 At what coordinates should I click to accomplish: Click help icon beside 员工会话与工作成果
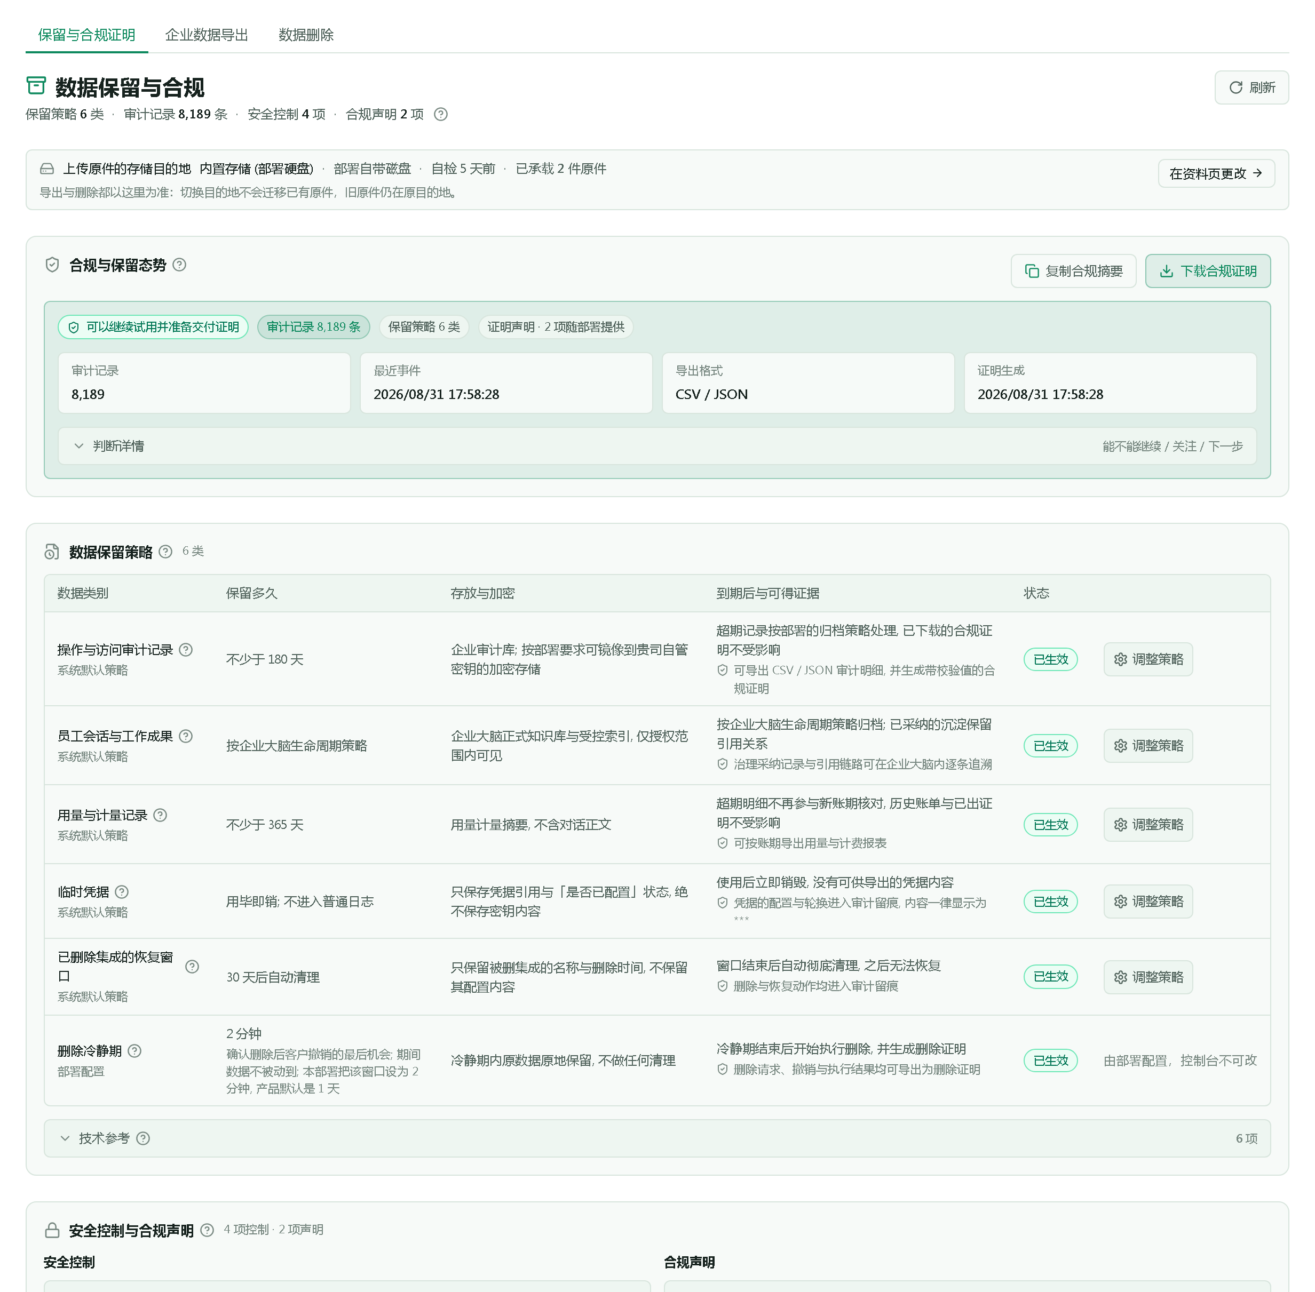pyautogui.click(x=186, y=736)
